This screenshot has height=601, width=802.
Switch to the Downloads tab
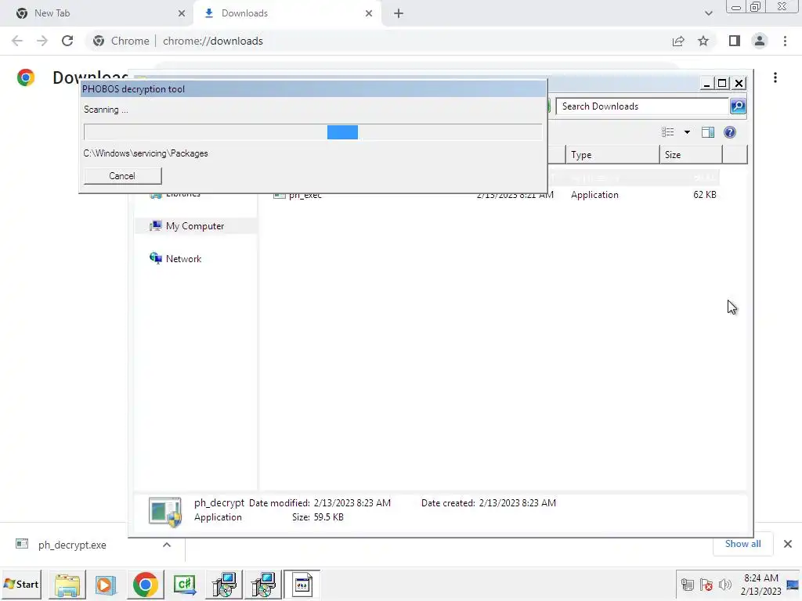click(287, 13)
